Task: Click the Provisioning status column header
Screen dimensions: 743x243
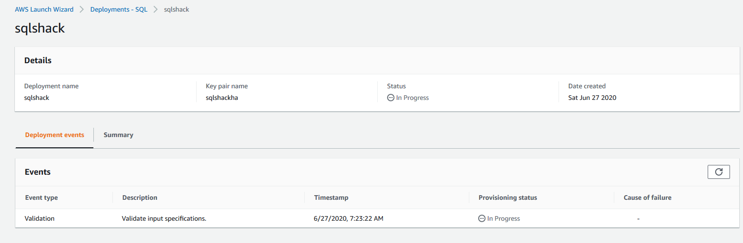Action: [508, 197]
